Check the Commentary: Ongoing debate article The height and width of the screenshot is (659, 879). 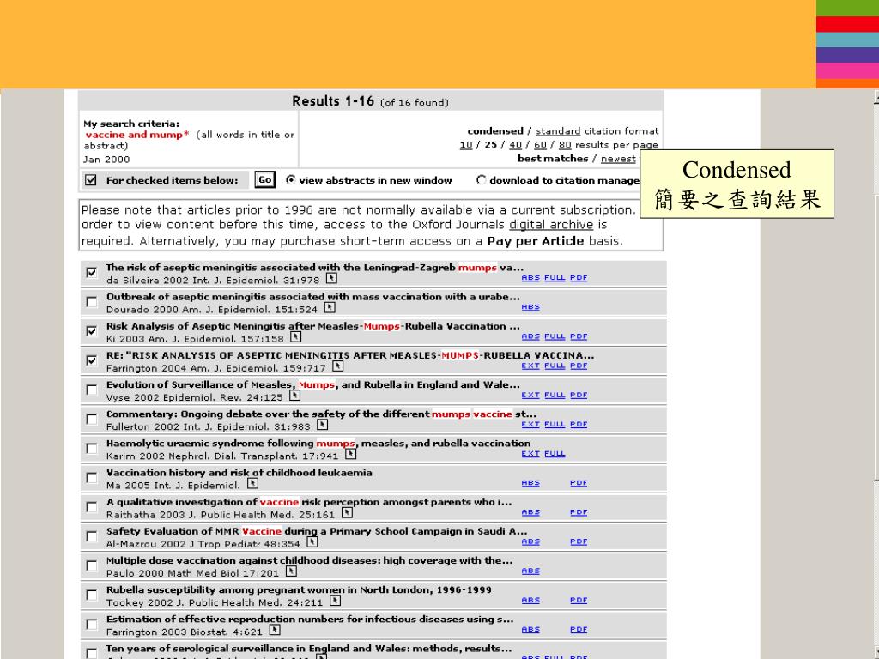pyautogui.click(x=91, y=419)
